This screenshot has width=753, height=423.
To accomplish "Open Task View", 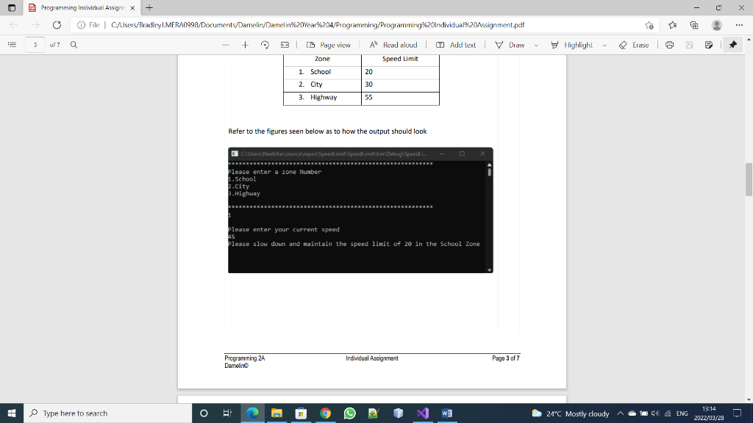I will 228,413.
